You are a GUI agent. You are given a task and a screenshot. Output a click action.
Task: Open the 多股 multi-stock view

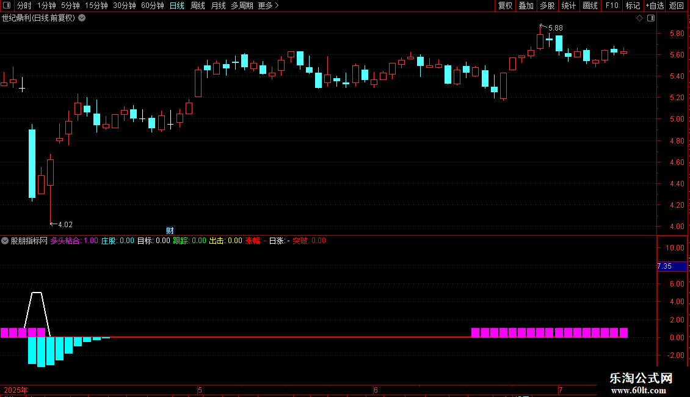point(547,5)
